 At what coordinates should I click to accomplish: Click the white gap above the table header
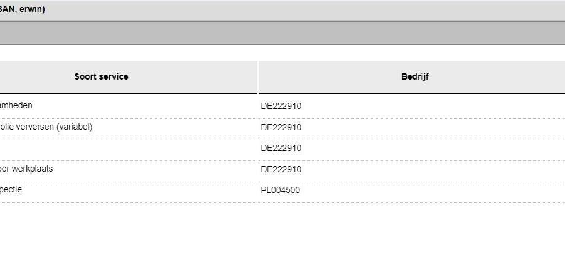click(282, 53)
